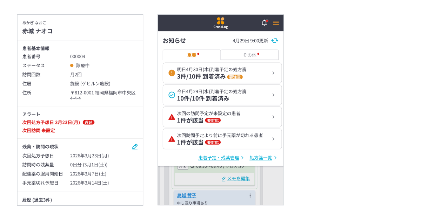This screenshot has height=220, width=421.
Task: Click the orange caution icon for tomorrow's prescriptions
Action: [172, 73]
